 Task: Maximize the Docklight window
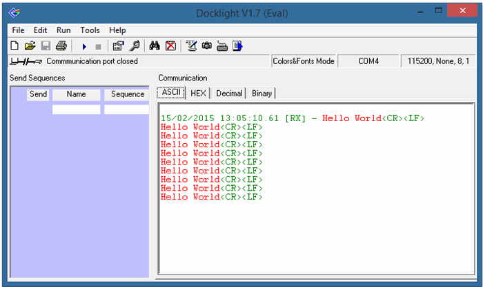click(x=438, y=11)
